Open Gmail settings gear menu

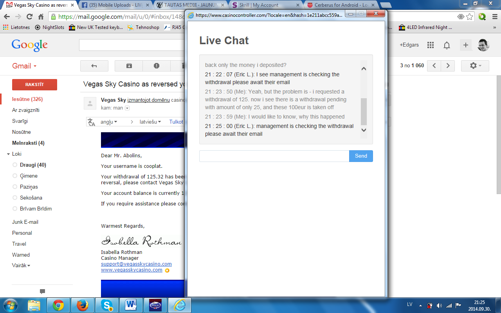(x=475, y=66)
